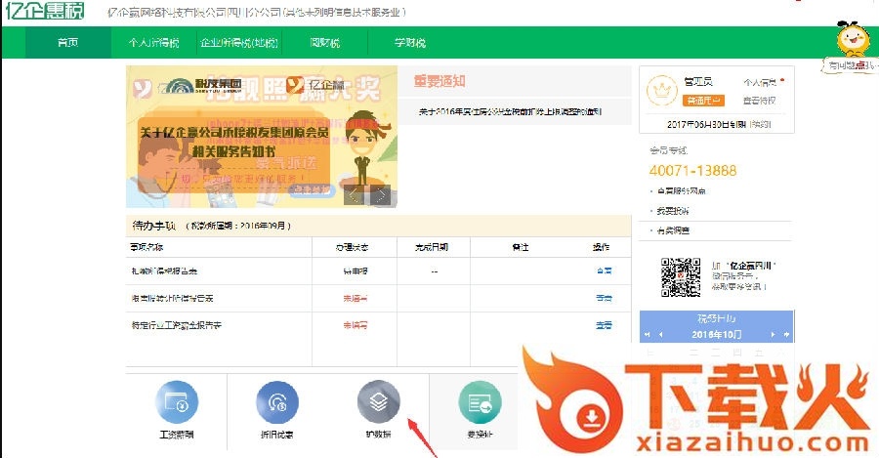Click the gray stacked-layers data icon

[378, 402]
